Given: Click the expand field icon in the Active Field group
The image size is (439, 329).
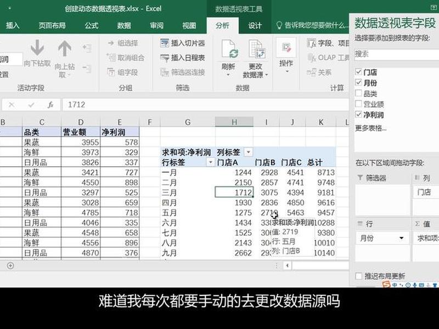Looking at the screenshot, I should [87, 48].
